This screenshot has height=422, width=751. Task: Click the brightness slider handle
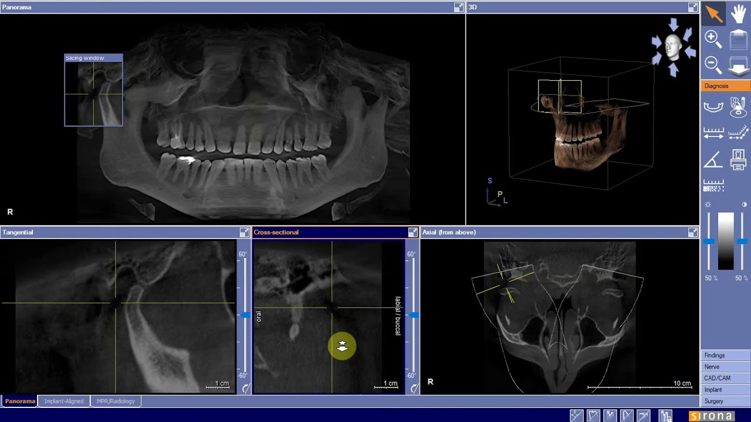[709, 241]
